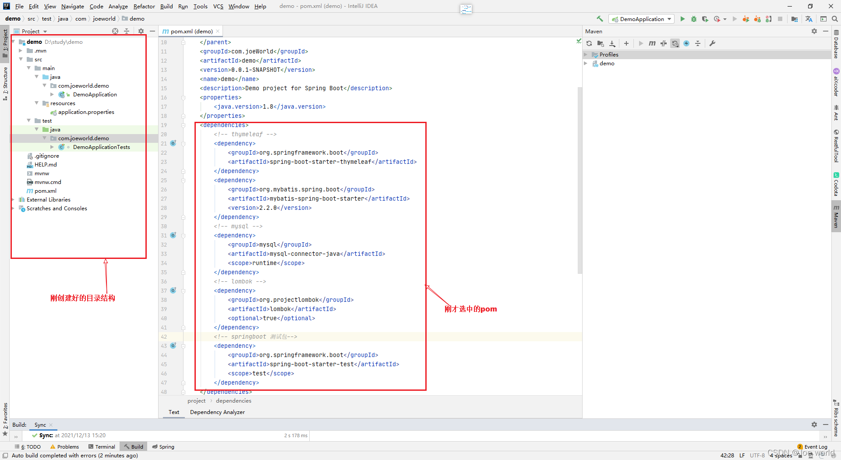
Task: Hide the Maven tool window
Action: coord(826,31)
